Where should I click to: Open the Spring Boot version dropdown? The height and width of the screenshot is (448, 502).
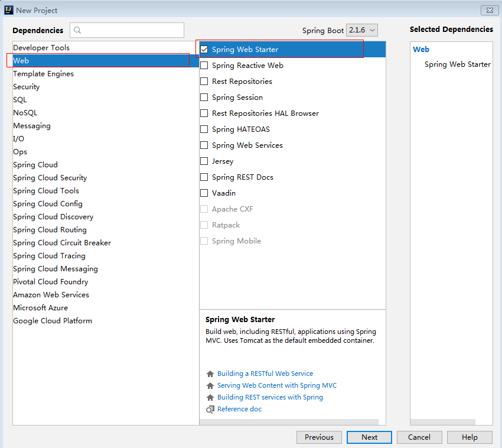pos(362,30)
